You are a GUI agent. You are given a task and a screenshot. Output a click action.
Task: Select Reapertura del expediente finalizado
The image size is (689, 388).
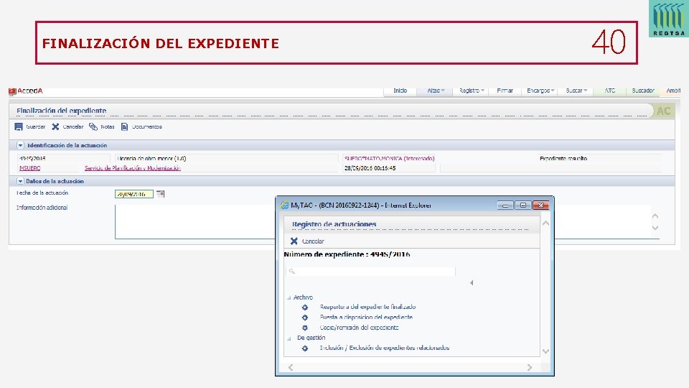[x=367, y=307]
